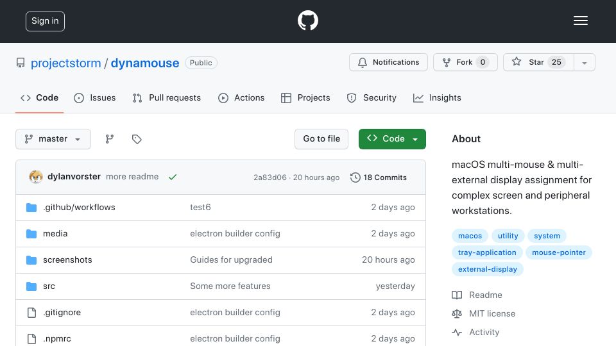Open the media folder name
Image resolution: width=616 pixels, height=346 pixels.
55,233
